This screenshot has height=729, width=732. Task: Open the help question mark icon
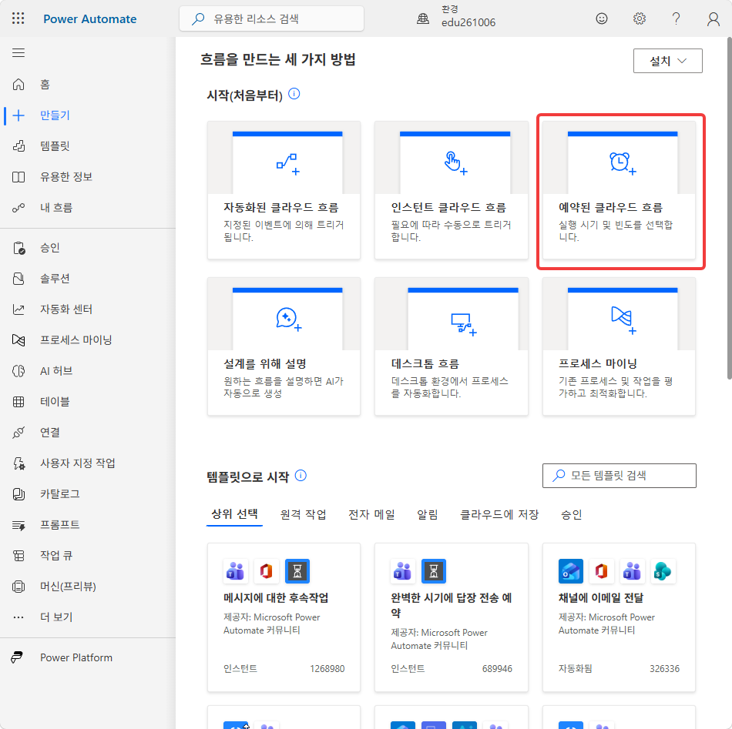pyautogui.click(x=676, y=18)
